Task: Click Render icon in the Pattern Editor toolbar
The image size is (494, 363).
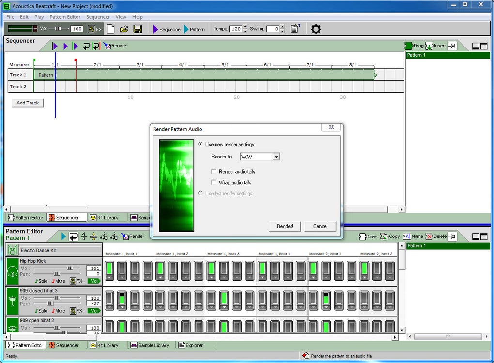Action: tap(133, 236)
